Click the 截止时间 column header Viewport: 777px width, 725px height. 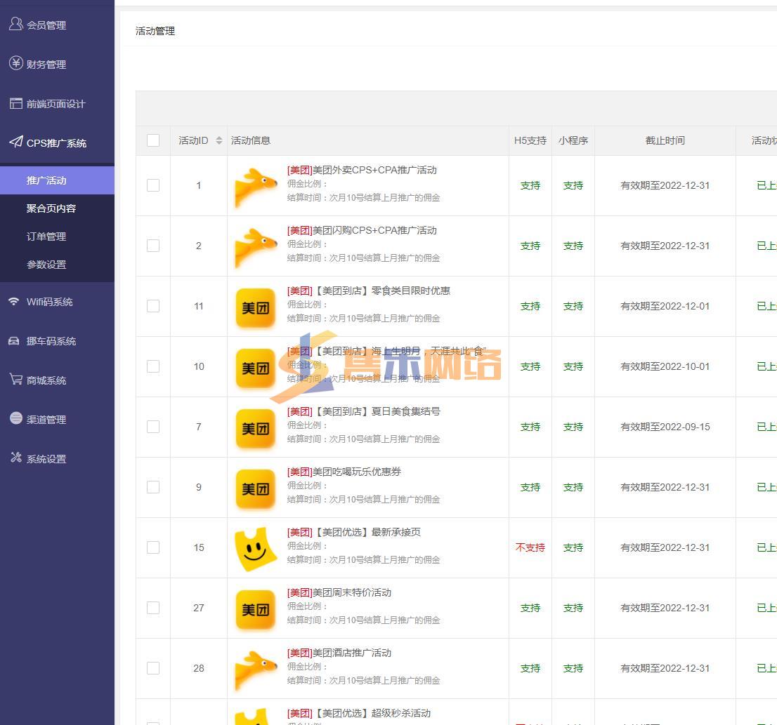pos(665,140)
